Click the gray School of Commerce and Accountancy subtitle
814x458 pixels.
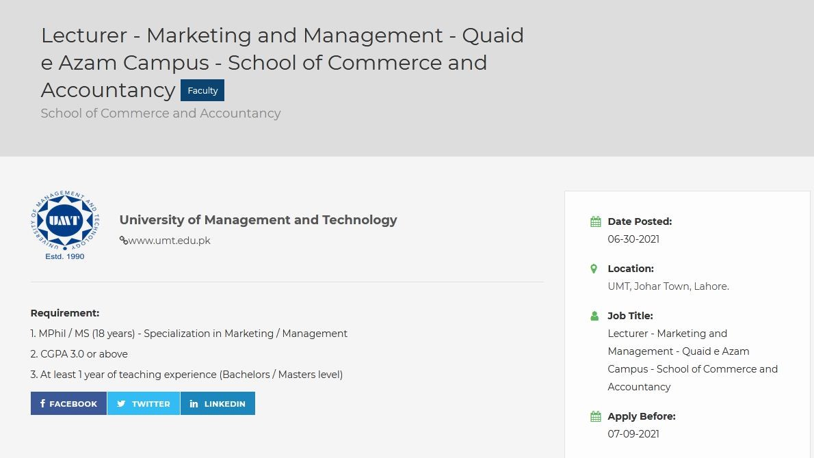(x=161, y=113)
